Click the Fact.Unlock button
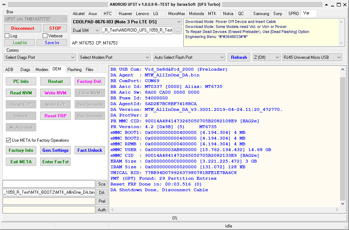This screenshot has height=230, width=349. pyautogui.click(x=90, y=150)
